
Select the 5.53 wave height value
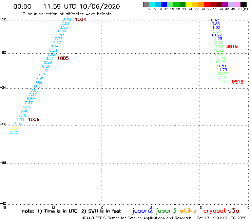pyautogui.click(x=26, y=107)
